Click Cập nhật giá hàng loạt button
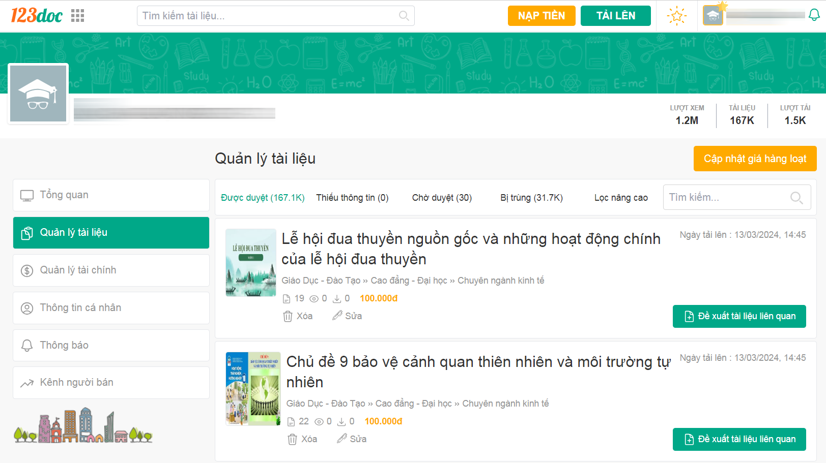The height and width of the screenshot is (463, 826). (x=755, y=159)
